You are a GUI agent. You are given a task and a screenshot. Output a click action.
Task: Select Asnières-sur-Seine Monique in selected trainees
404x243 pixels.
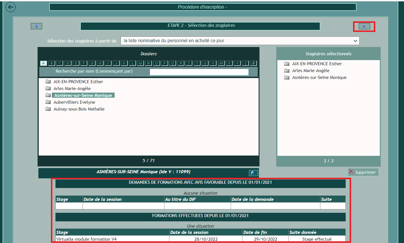click(319, 77)
